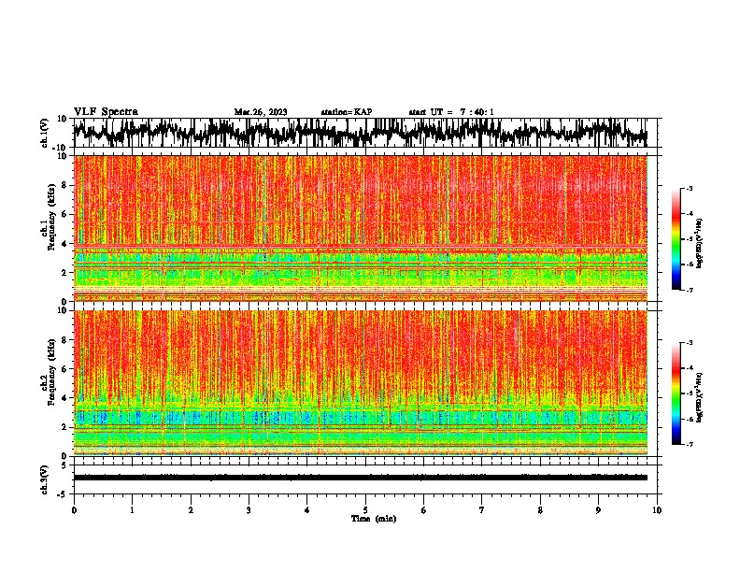Click the time axis tick label "10" at the right end
Screen dimensions: 740x572
[x=657, y=510]
